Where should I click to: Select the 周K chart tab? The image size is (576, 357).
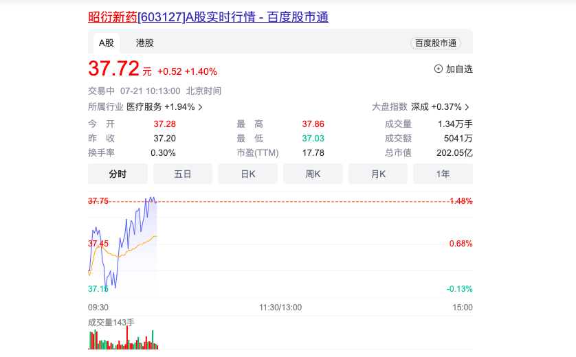[x=313, y=174]
